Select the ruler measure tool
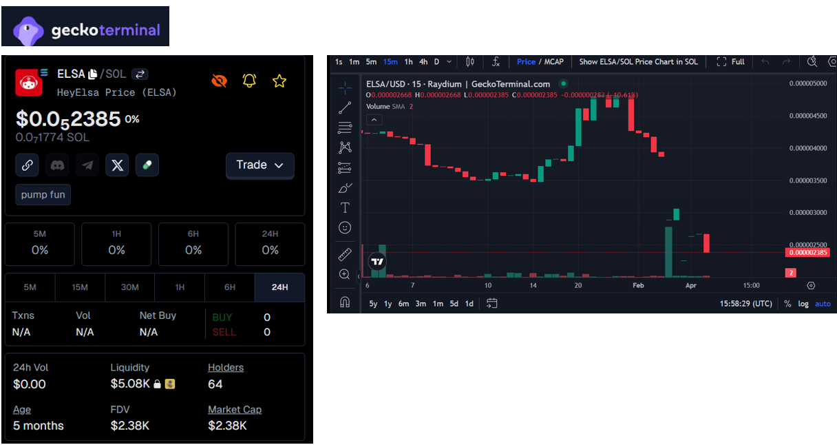 click(x=345, y=255)
